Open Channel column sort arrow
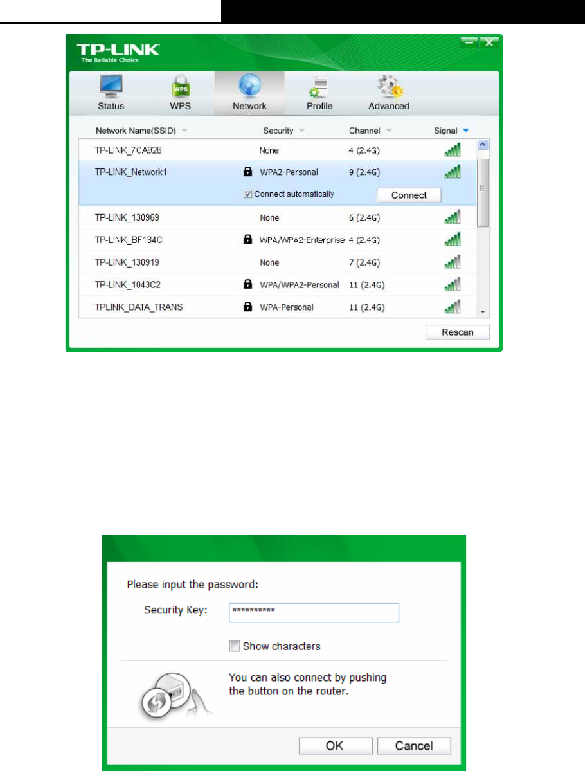This screenshot has height=771, width=585. tap(389, 131)
